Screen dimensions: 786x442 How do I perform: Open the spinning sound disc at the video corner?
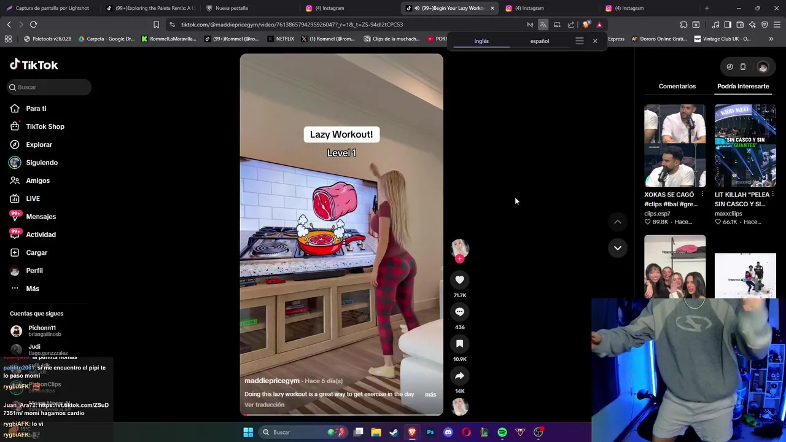[459, 406]
